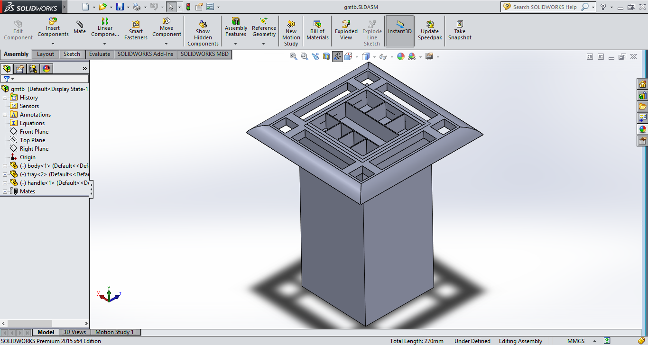Click Update Speedpak tool
This screenshot has height=345, width=648.
point(430,30)
